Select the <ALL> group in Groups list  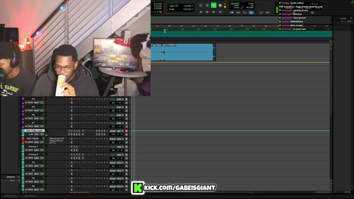tap(12, 180)
